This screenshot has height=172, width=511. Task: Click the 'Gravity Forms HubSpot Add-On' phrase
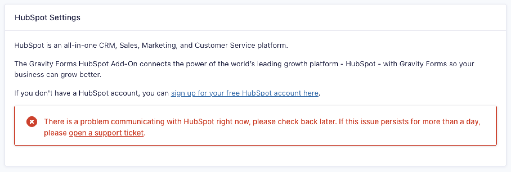click(x=83, y=64)
